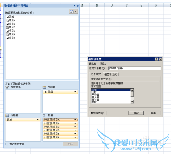Viewport: 171px width, 154px height.
Task: Click the 行标签 area icon
Action: coord(7,115)
